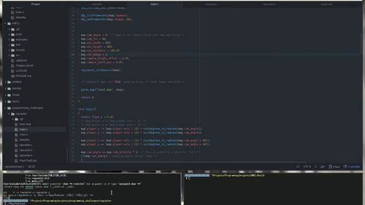Click the CMakeLists.txt file icon
Viewport: 365px width, 205px height.
13,65
